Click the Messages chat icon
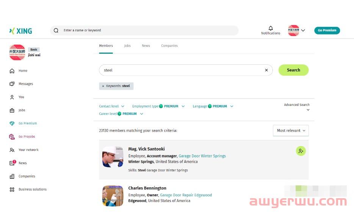 (12, 84)
